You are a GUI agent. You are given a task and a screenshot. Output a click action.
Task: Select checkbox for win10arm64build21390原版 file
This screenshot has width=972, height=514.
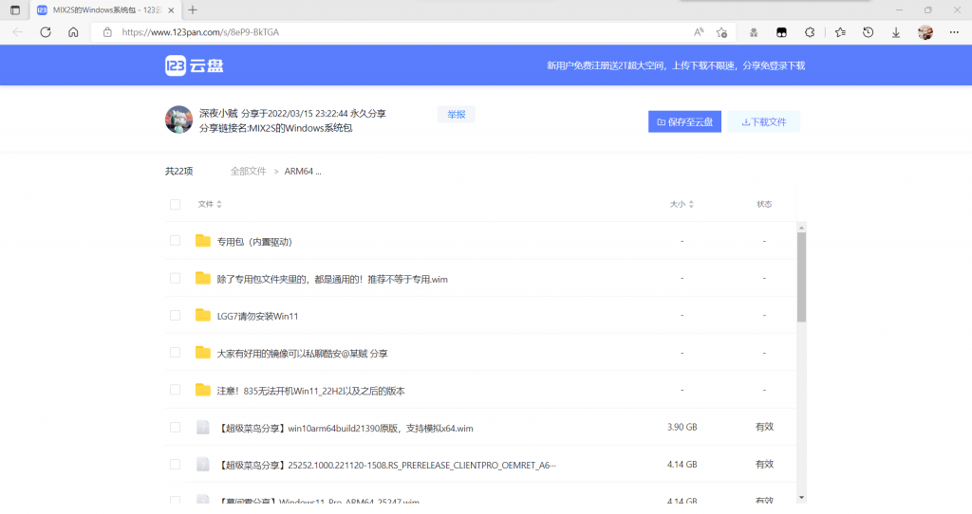[175, 428]
